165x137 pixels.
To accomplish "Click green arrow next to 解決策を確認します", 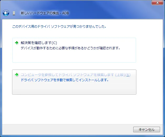I will click(x=17, y=43).
